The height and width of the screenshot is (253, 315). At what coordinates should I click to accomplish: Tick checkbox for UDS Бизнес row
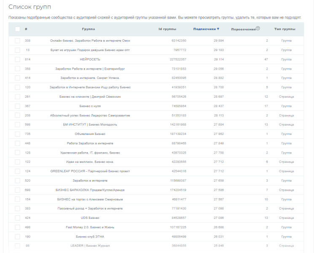(18, 218)
